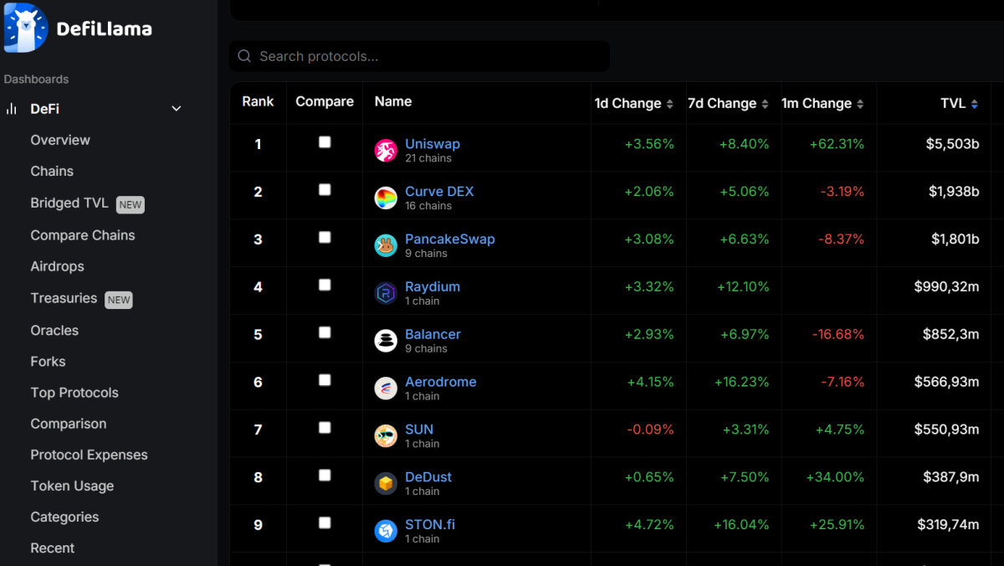Image resolution: width=1004 pixels, height=566 pixels.
Task: Open the Comparison menu item
Action: [x=69, y=424]
